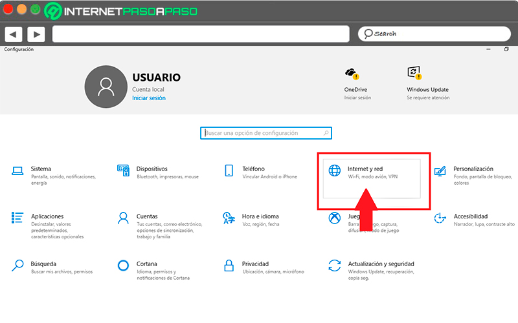
Task: Click the Personalización label
Action: tap(473, 169)
